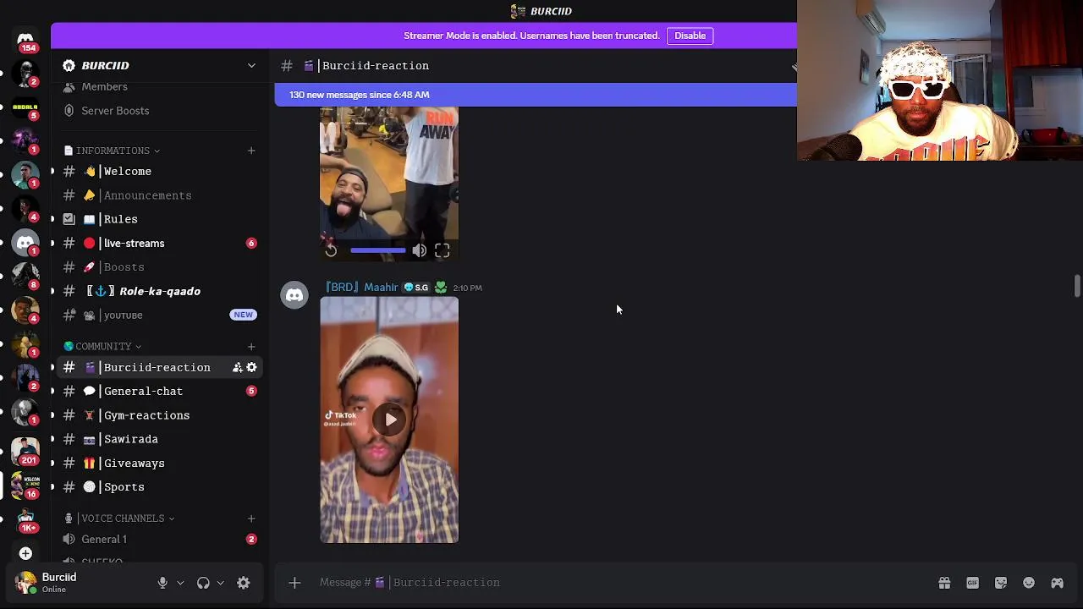This screenshot has height=609, width=1083.
Task: Open Announcements channel
Action: click(x=159, y=195)
